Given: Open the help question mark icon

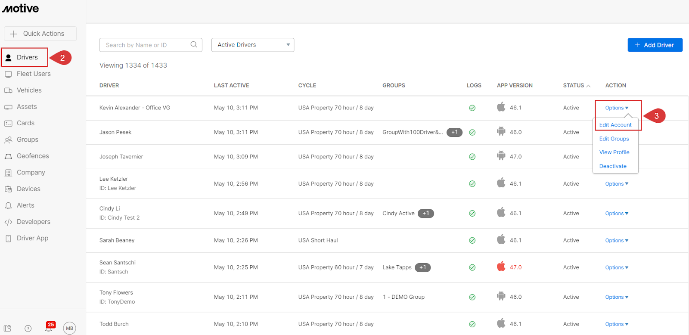Looking at the screenshot, I should [x=28, y=329].
